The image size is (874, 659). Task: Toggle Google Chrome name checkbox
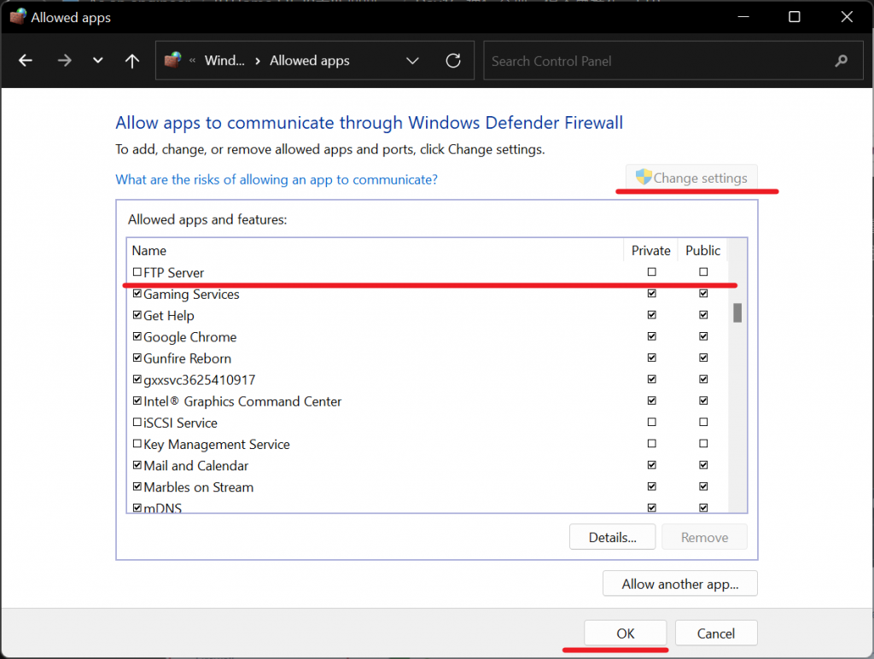coord(137,336)
